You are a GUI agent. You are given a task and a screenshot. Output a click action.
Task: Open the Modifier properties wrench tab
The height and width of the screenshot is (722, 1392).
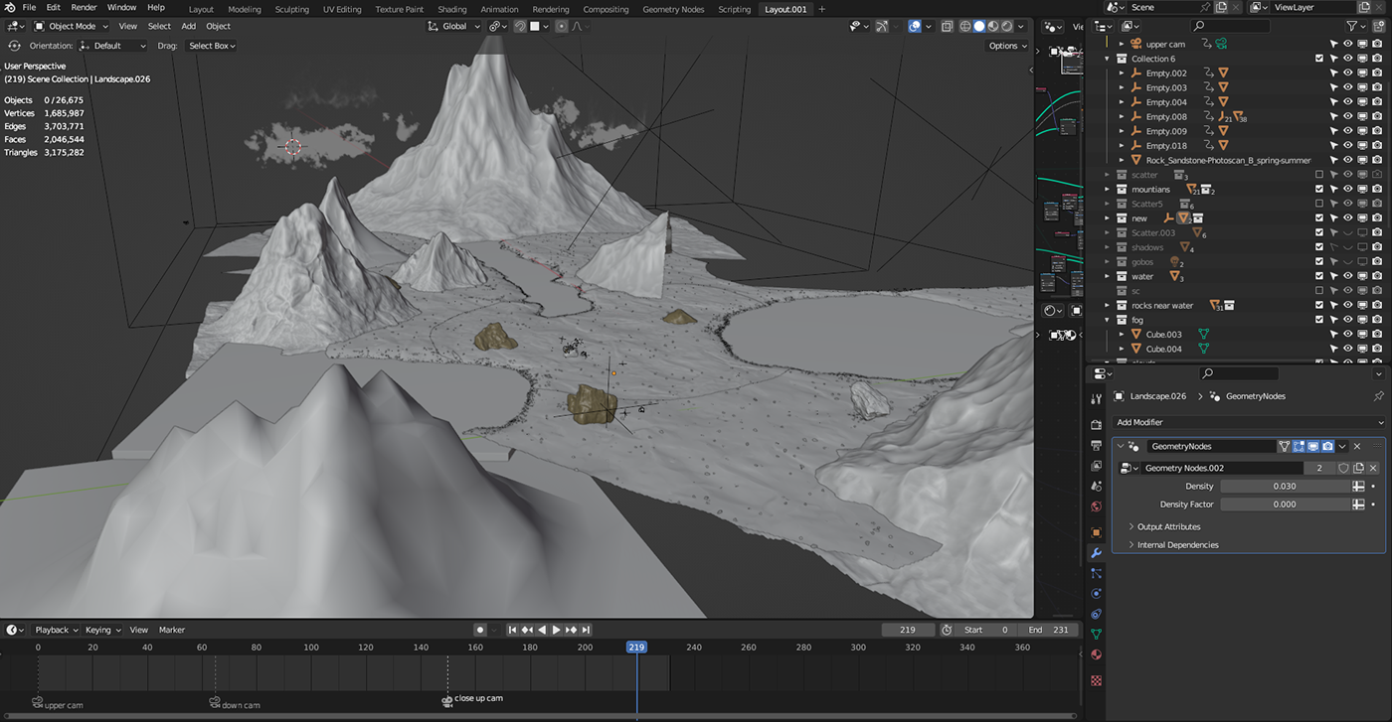(1096, 553)
